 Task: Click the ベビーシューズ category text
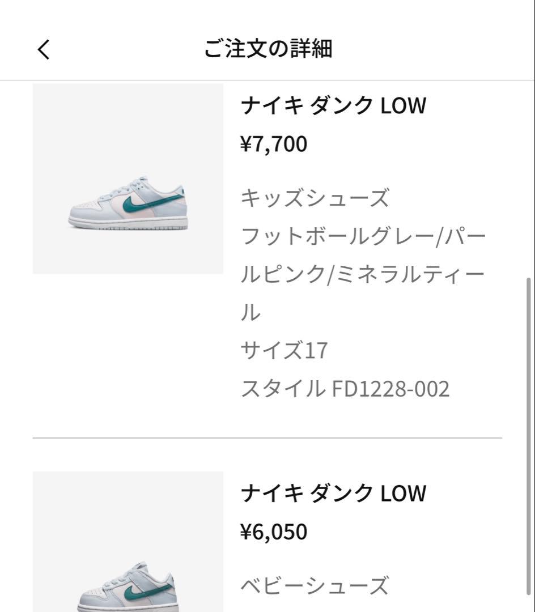click(315, 585)
